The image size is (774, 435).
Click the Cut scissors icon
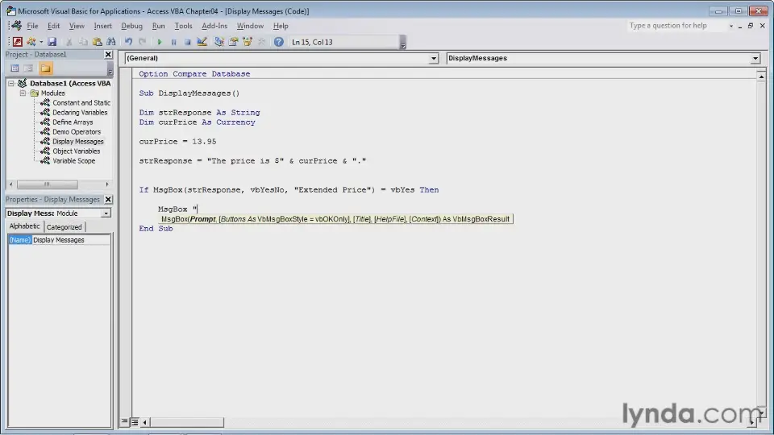[x=69, y=42]
